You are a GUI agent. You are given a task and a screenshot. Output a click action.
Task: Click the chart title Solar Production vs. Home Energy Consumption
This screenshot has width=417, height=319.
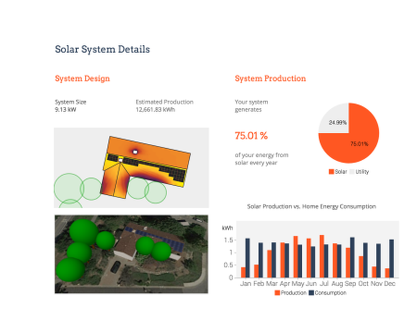coord(311,207)
